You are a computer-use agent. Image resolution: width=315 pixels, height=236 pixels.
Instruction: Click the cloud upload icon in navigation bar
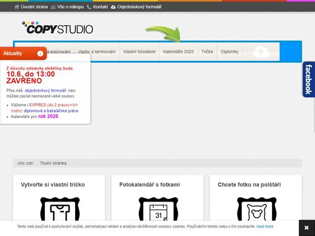click(x=261, y=52)
